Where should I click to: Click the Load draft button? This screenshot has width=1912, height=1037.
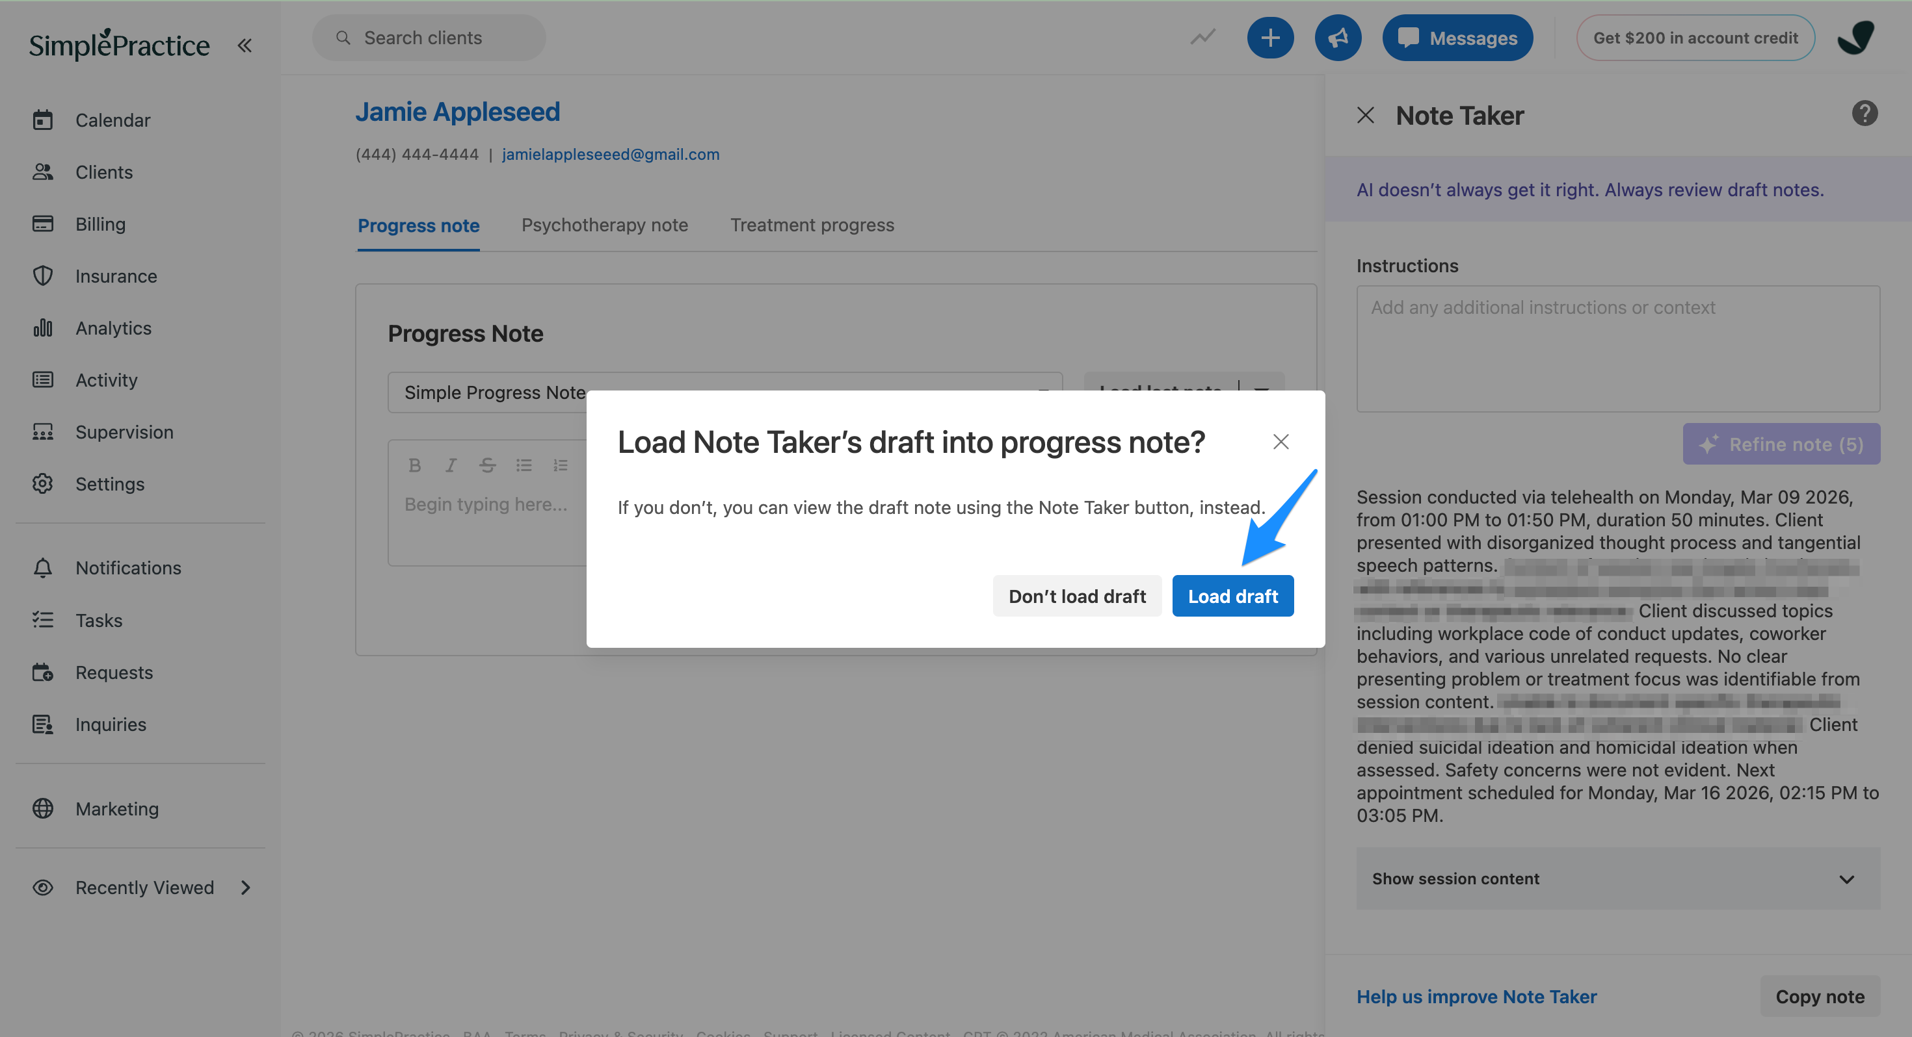tap(1233, 596)
